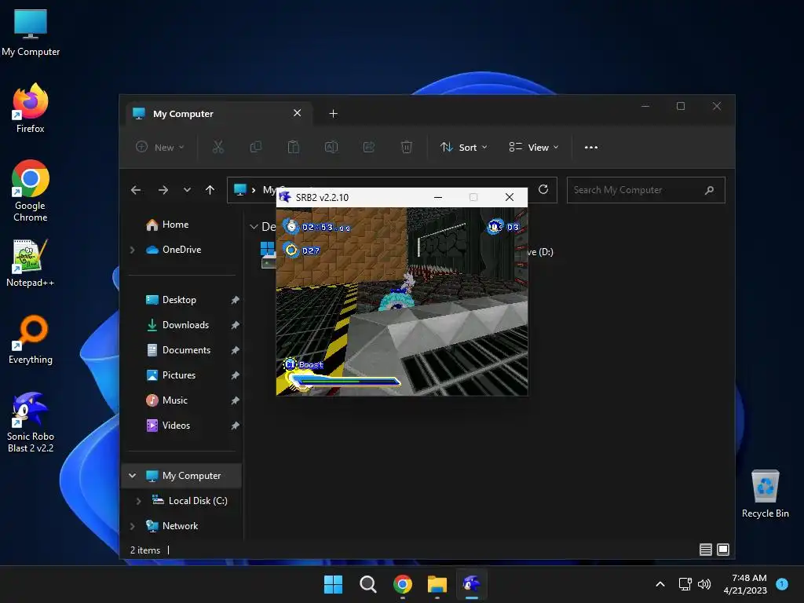Collapse the My Computer tree node

pyautogui.click(x=132, y=475)
